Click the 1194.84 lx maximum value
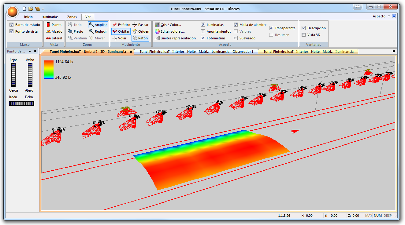 [64, 62]
